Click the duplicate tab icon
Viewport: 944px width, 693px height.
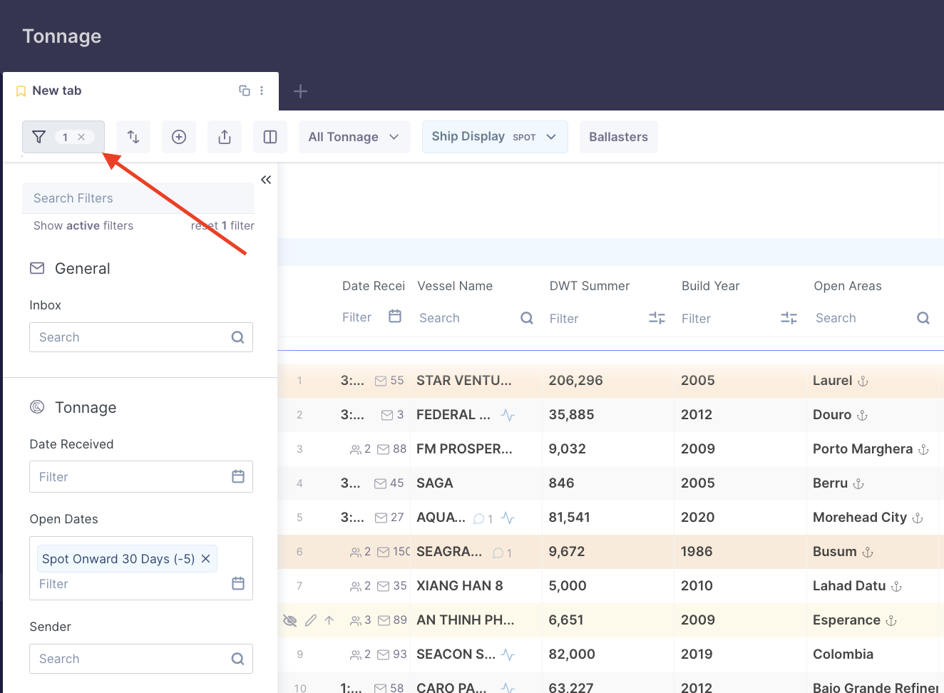tap(245, 91)
